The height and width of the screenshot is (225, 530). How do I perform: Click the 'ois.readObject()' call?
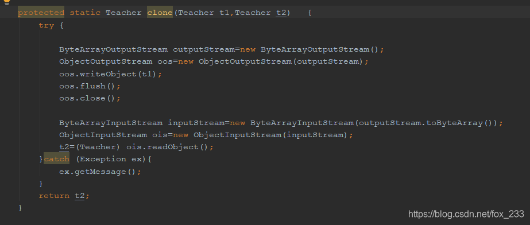click(168, 147)
